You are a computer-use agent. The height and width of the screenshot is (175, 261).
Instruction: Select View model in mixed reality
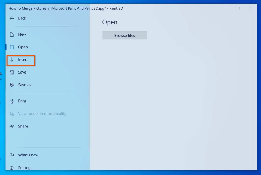point(42,114)
